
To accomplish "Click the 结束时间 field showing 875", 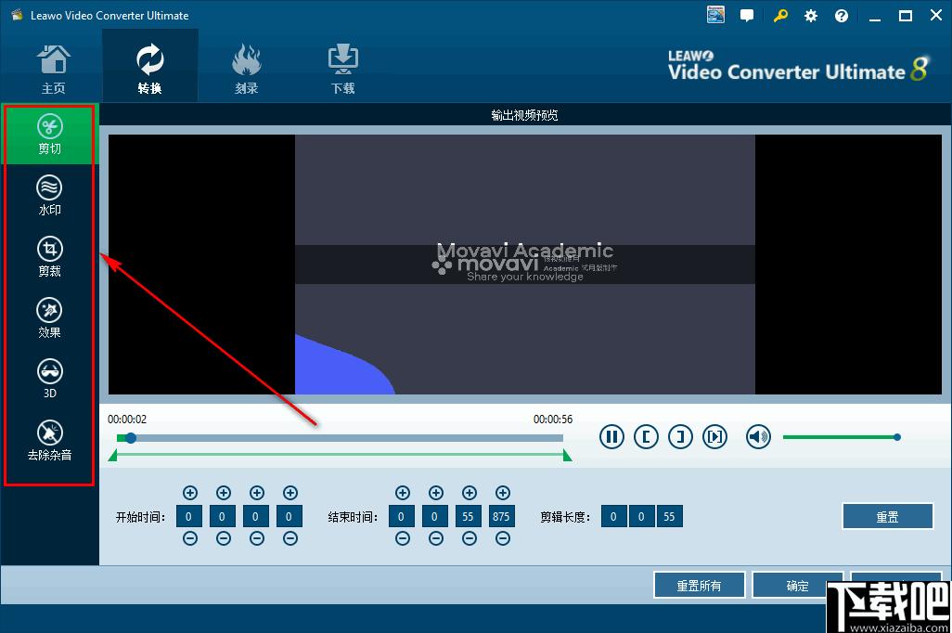I will [x=501, y=516].
